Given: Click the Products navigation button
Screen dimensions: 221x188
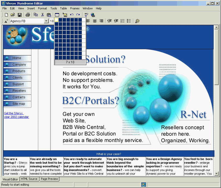Looking at the screenshot, I should pos(17,71).
